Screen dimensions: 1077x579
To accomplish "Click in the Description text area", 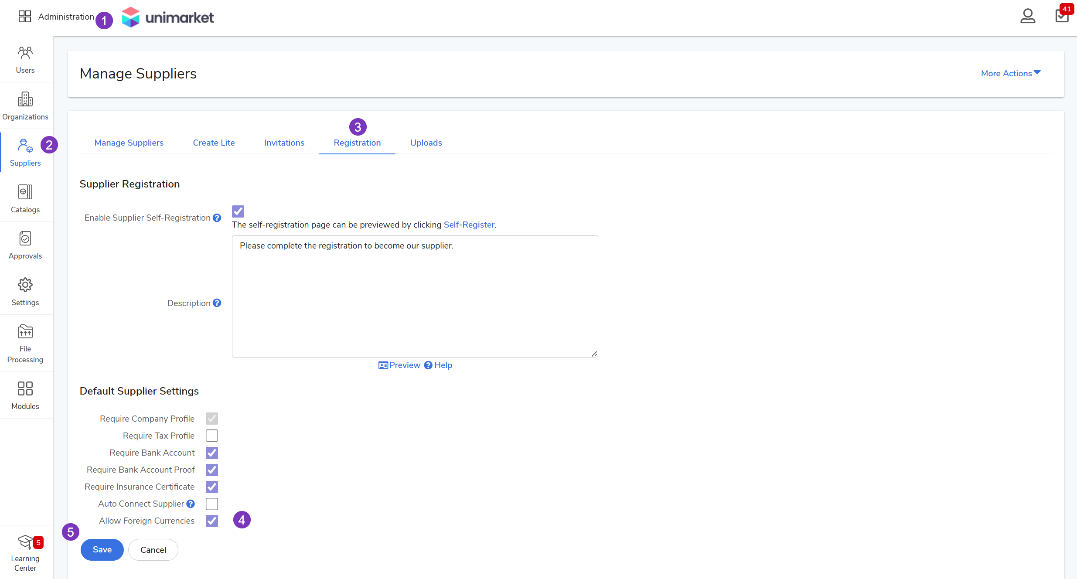I will point(415,296).
